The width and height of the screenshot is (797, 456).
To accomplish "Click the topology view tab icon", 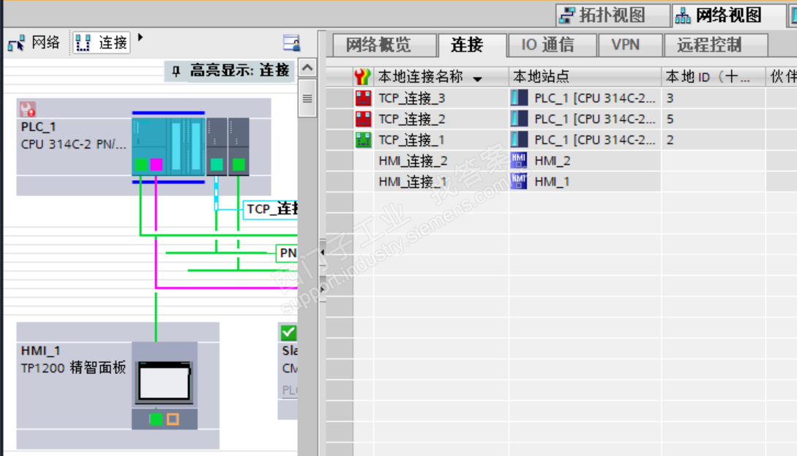I will pyautogui.click(x=566, y=16).
